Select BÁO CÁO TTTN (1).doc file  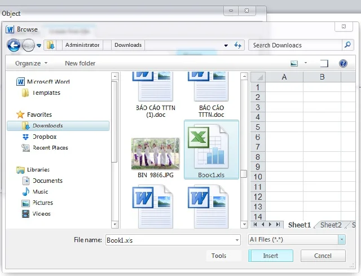point(156,95)
